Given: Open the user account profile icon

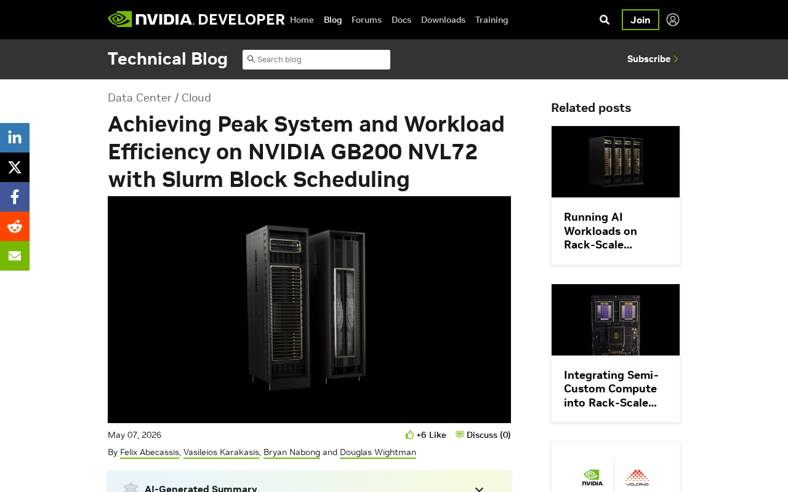Looking at the screenshot, I should 673,20.
